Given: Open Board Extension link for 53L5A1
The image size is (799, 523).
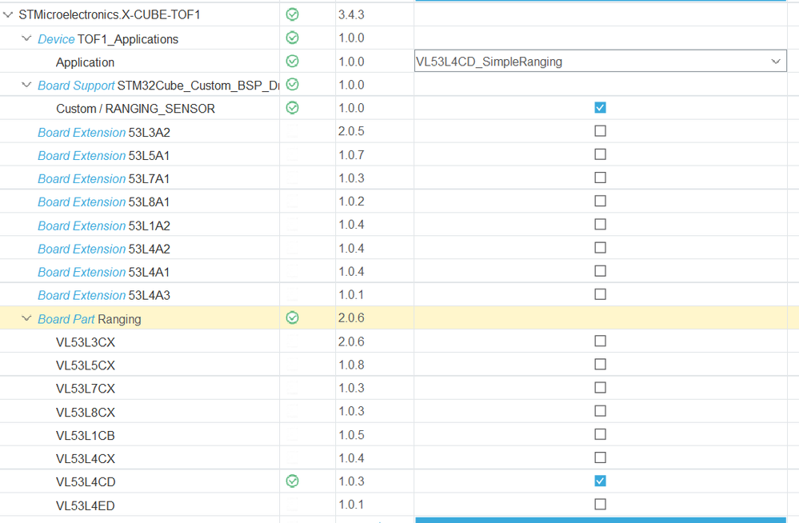Looking at the screenshot, I should tap(82, 156).
